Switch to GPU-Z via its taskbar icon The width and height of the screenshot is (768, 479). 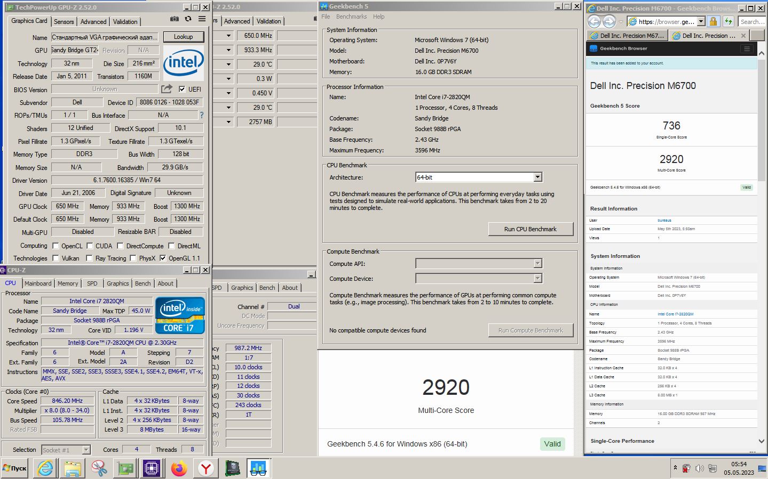(125, 468)
